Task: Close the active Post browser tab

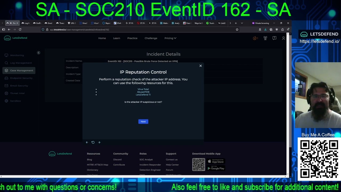Action: pos(17,23)
